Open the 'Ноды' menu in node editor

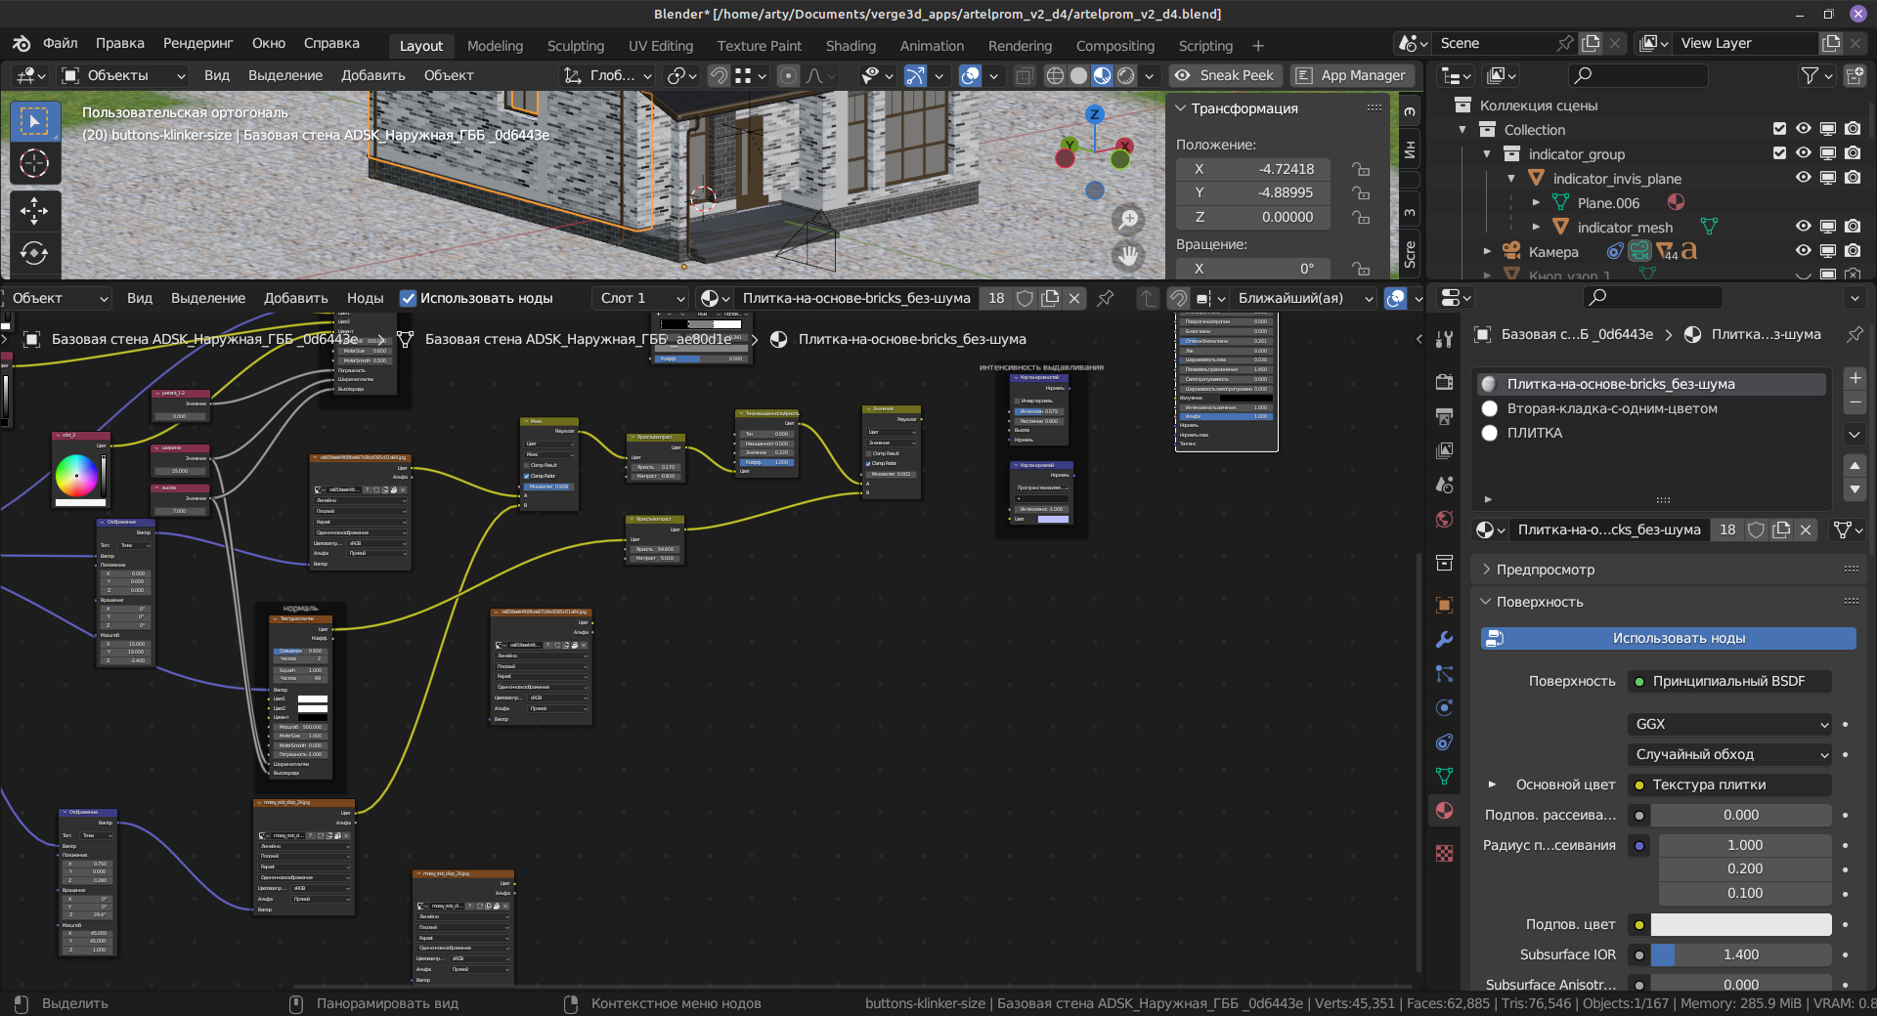tap(365, 298)
